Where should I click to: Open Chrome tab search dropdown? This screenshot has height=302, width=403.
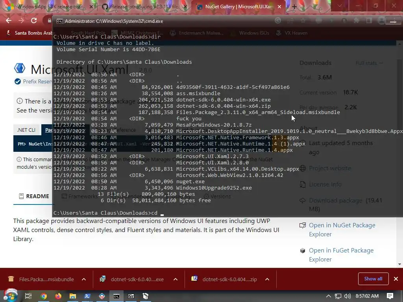click(x=340, y=6)
